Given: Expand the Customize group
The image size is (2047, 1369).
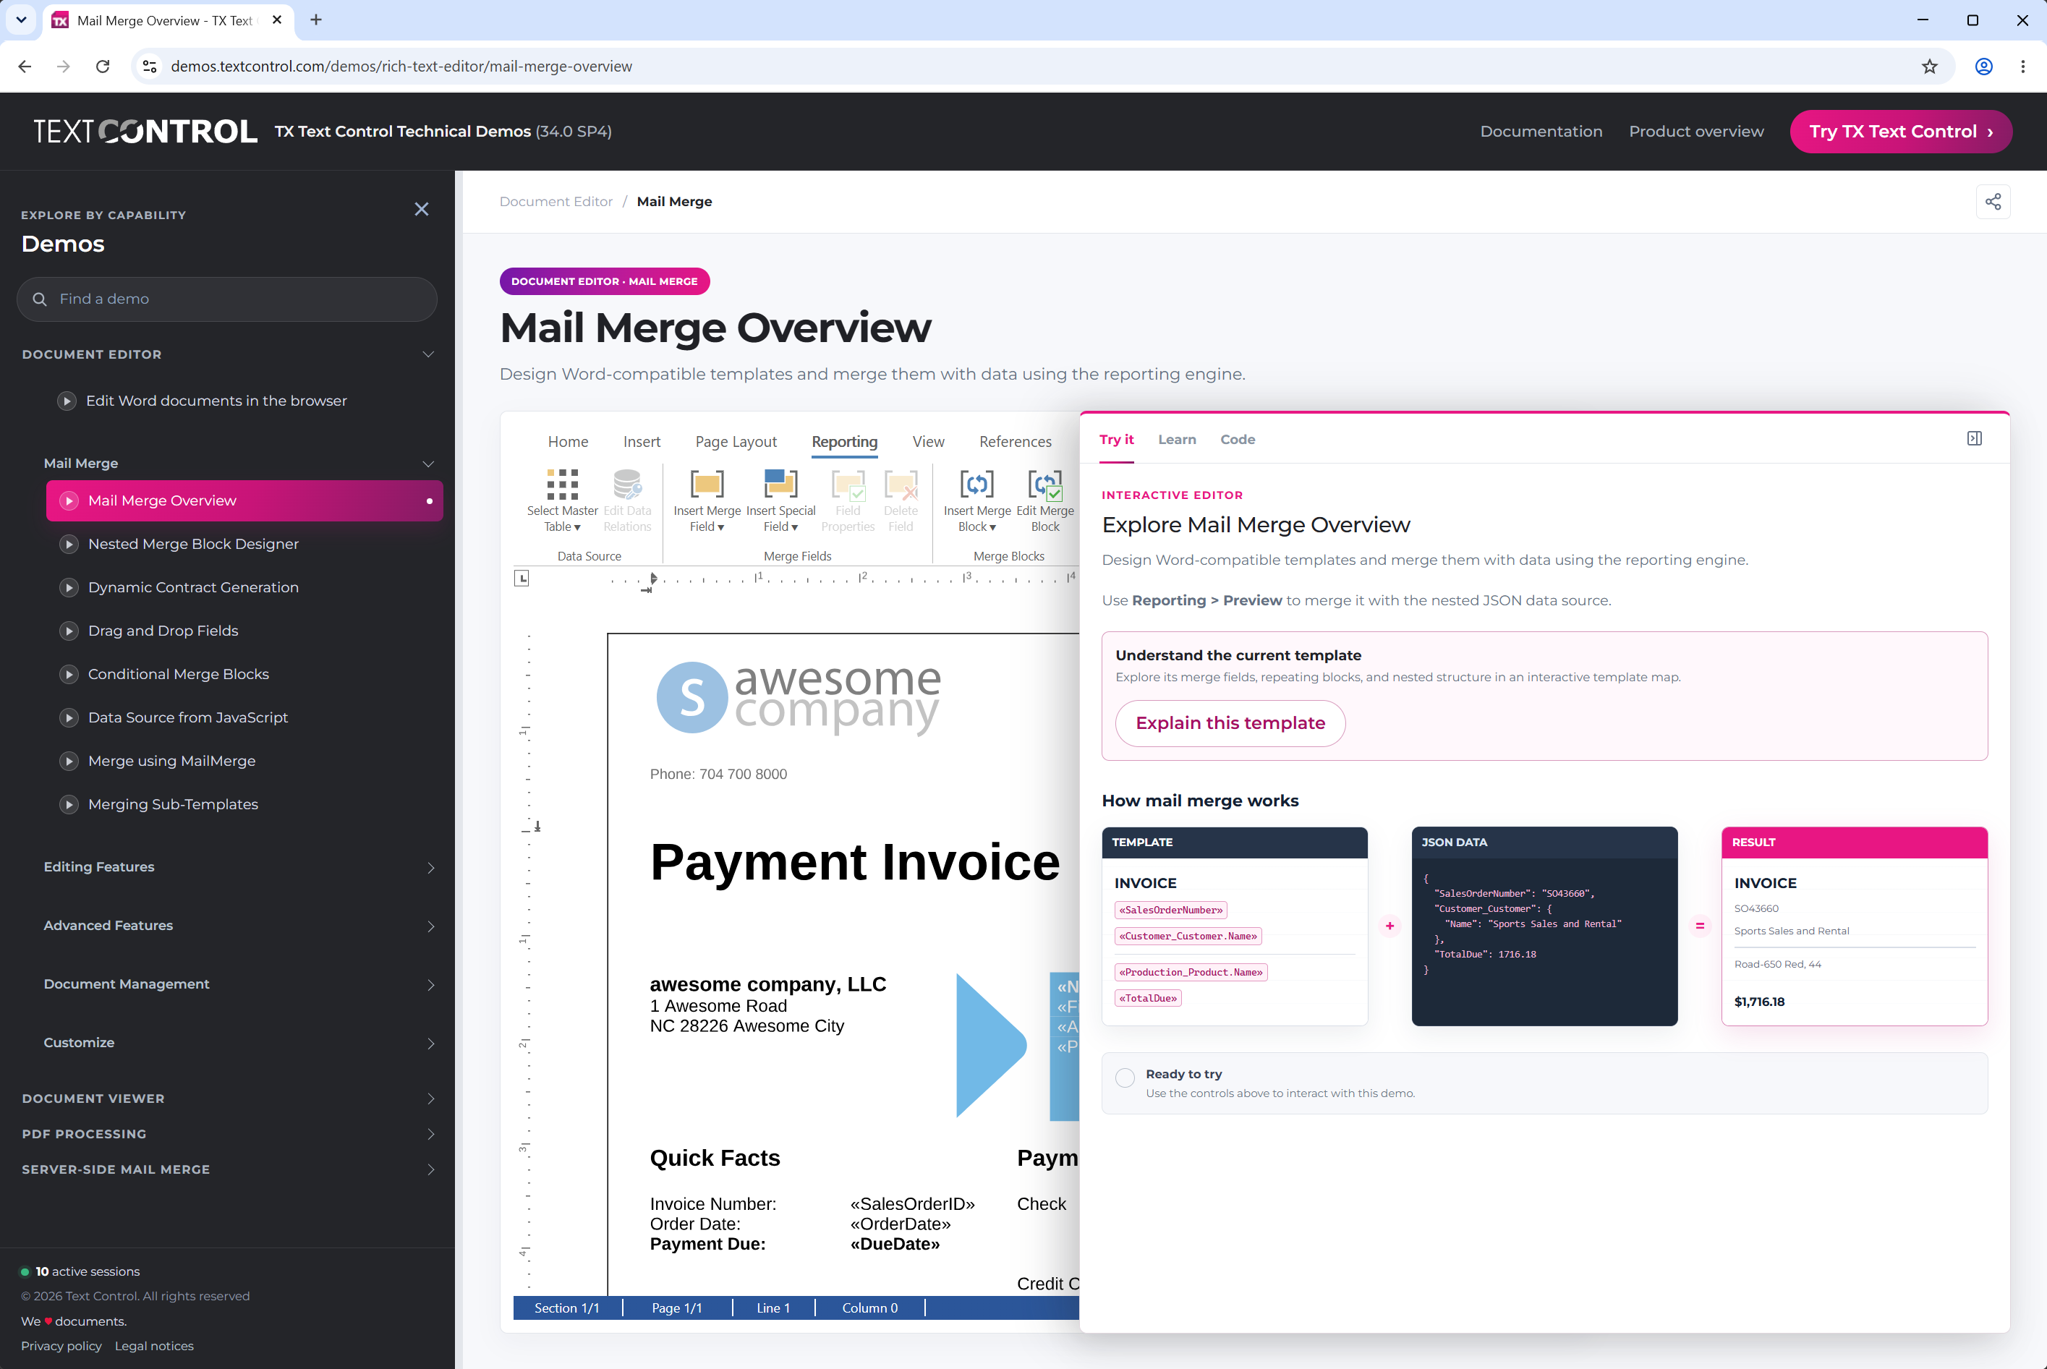Looking at the screenshot, I should [430, 1044].
